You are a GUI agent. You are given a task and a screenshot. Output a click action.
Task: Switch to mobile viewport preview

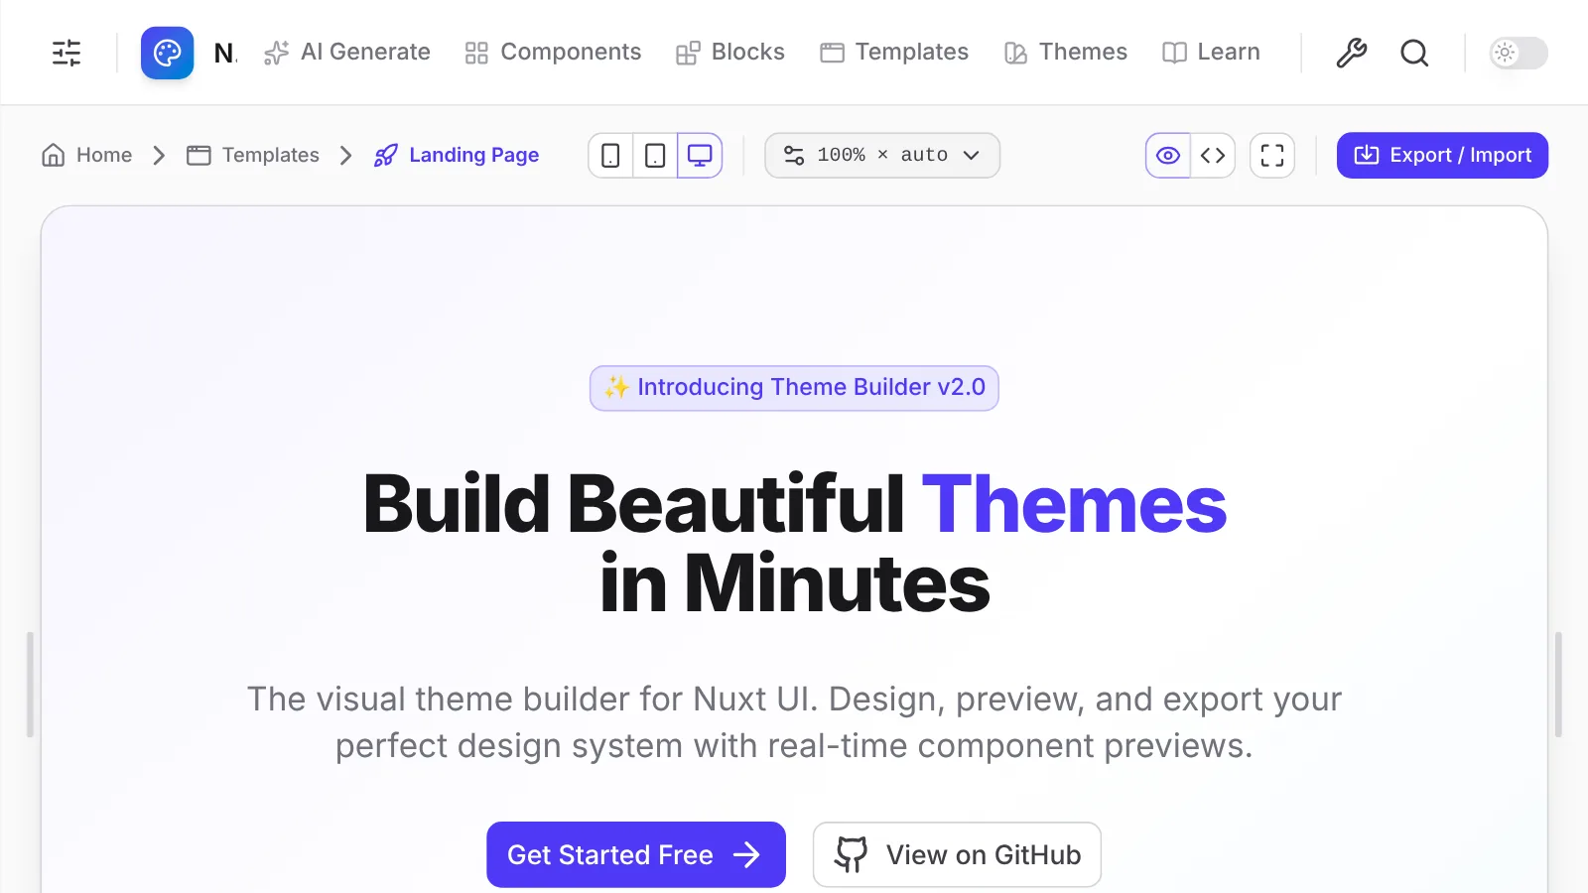pos(610,156)
